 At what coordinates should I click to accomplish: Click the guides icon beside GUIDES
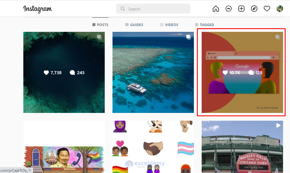[x=127, y=25]
